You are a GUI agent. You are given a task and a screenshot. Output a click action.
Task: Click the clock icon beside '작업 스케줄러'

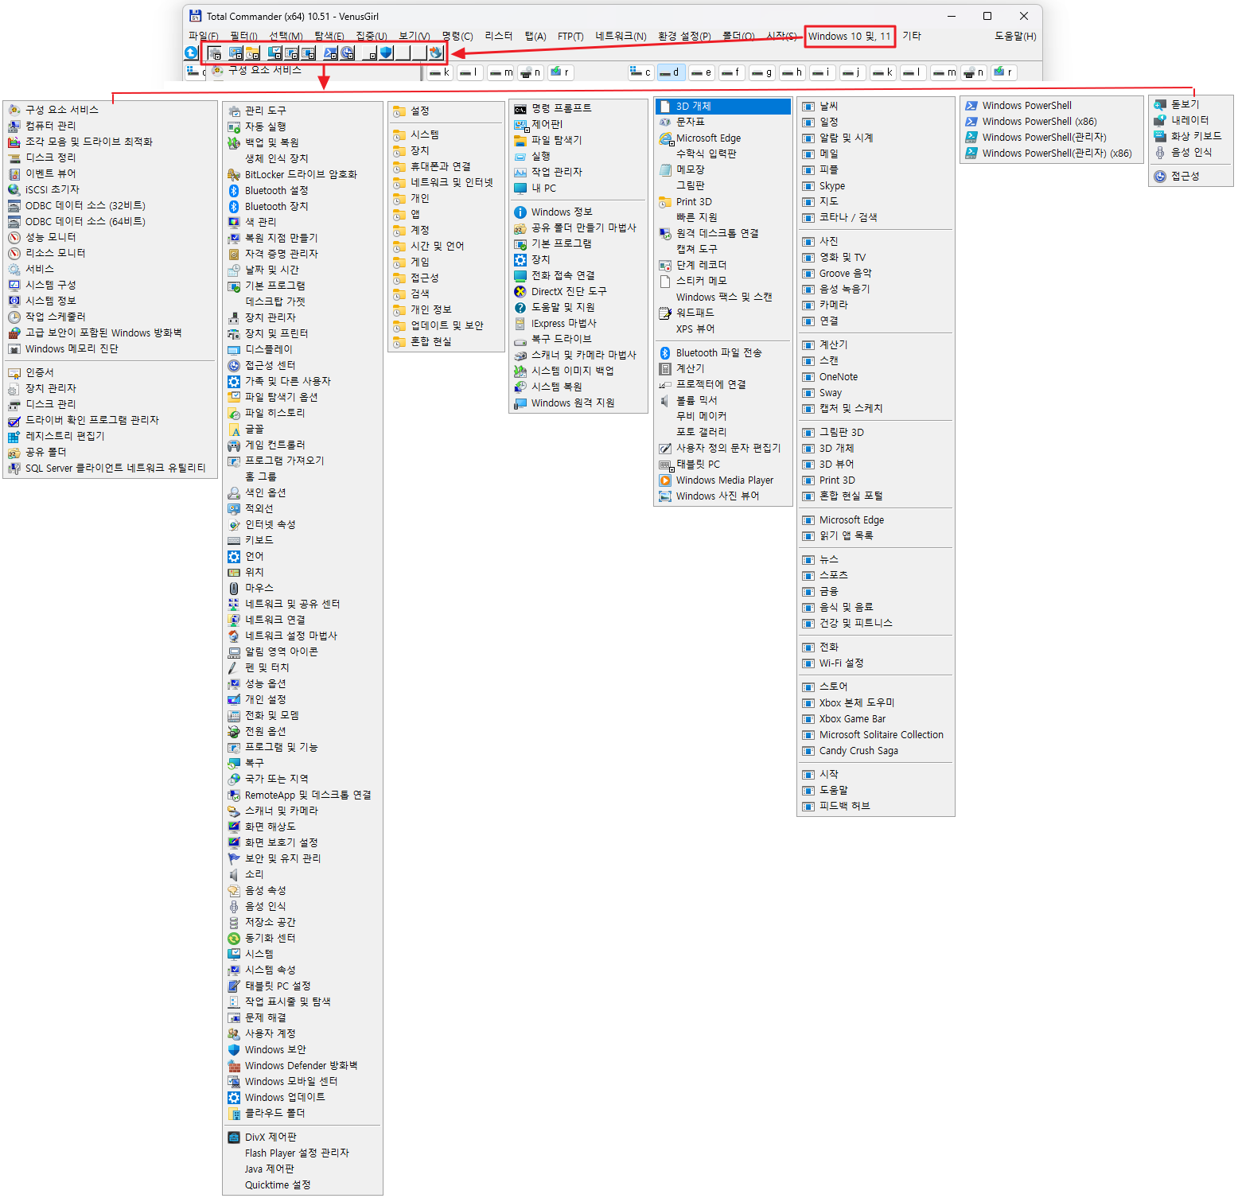point(14,317)
